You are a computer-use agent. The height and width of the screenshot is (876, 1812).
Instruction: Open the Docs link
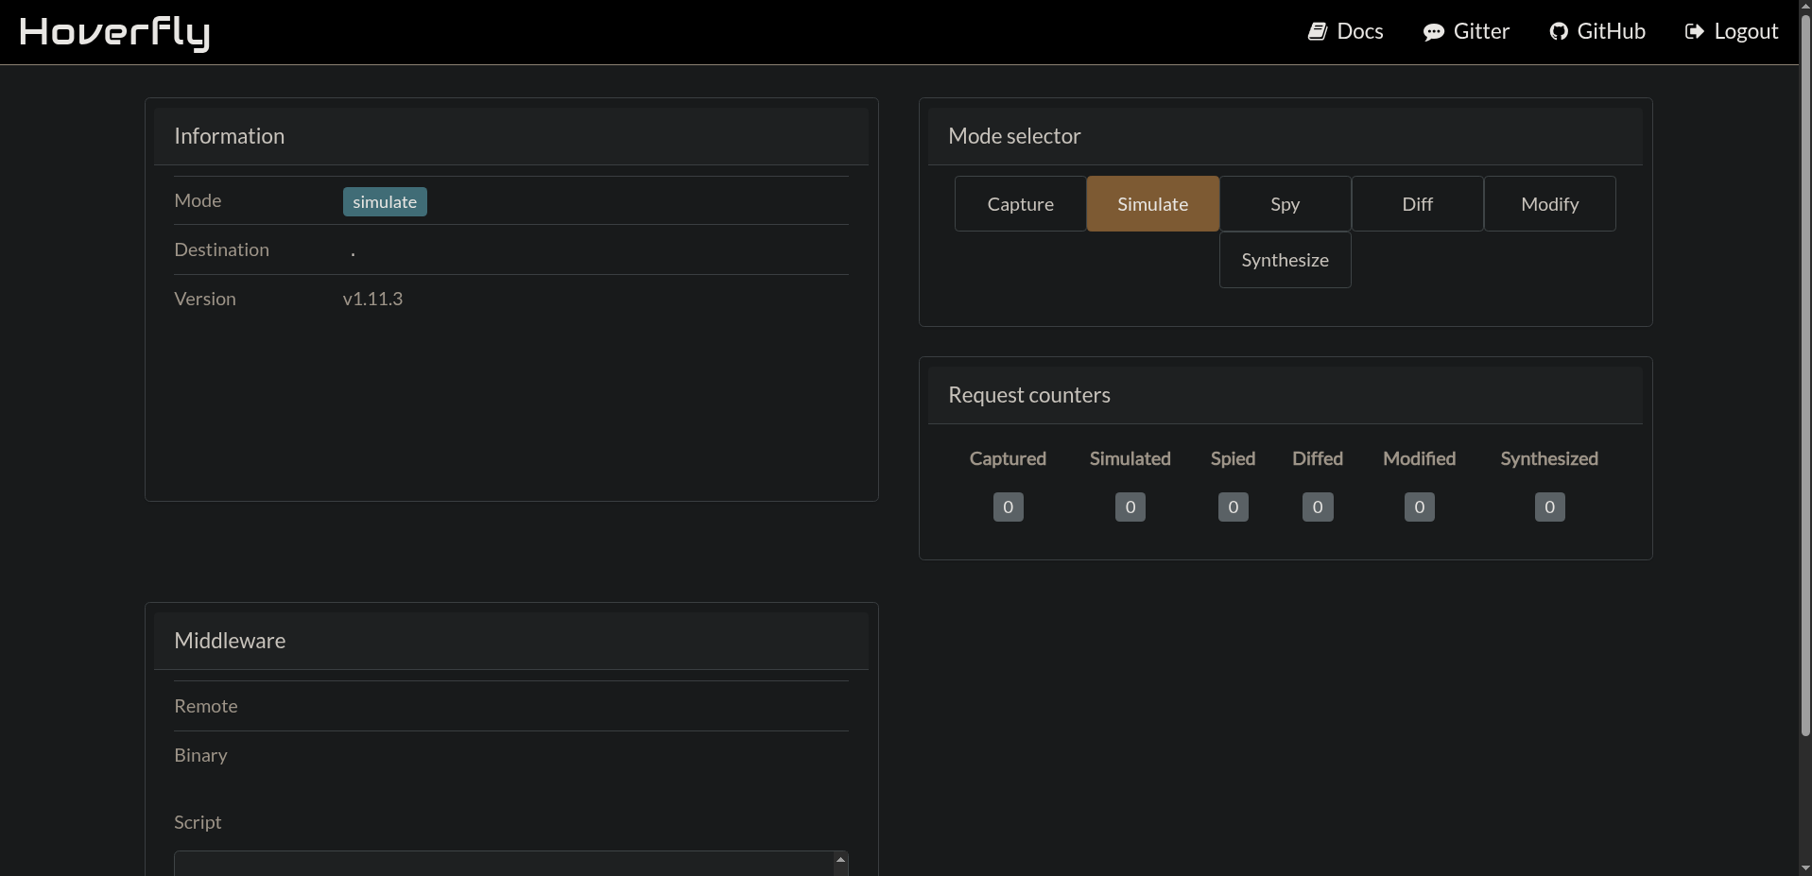coord(1346,32)
